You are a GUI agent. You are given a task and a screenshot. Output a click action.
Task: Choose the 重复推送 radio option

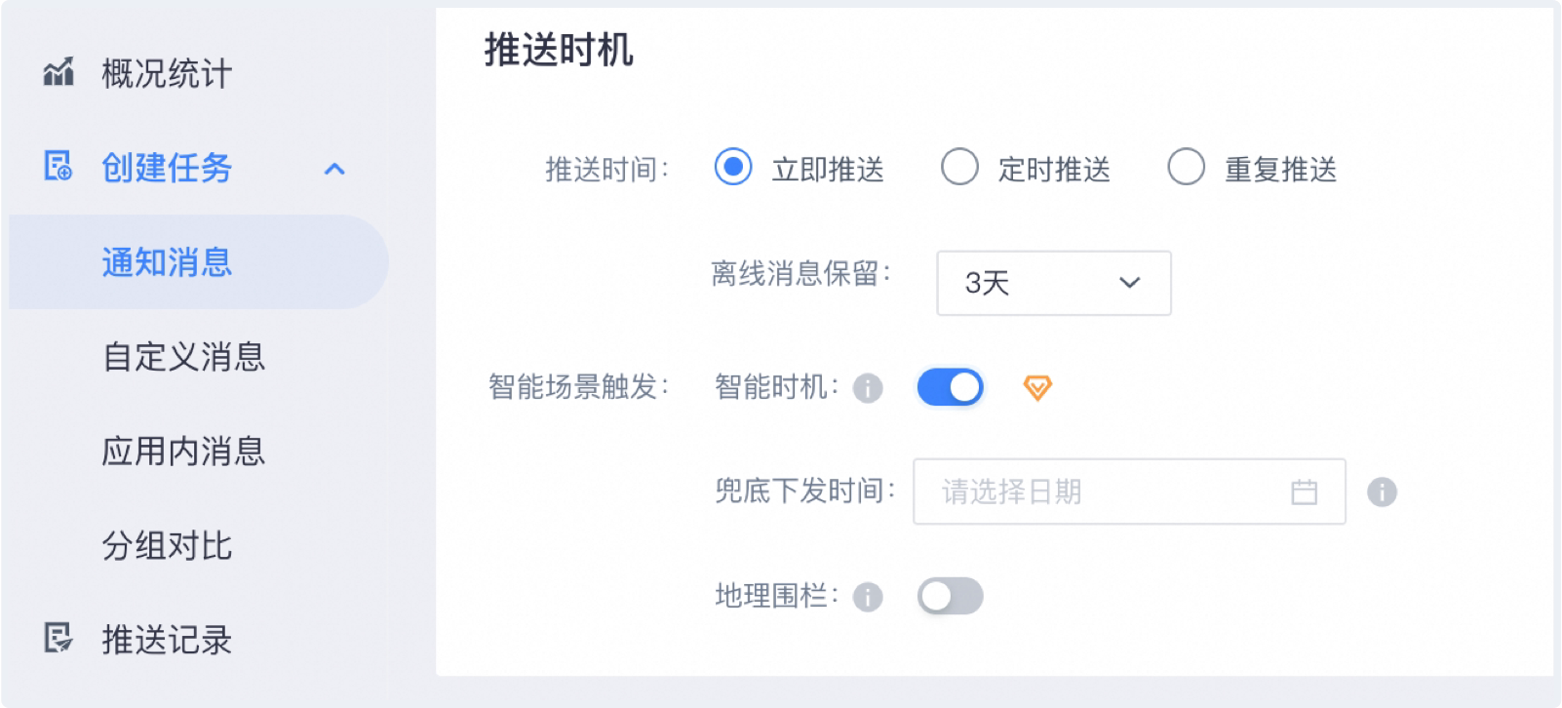coord(1186,168)
